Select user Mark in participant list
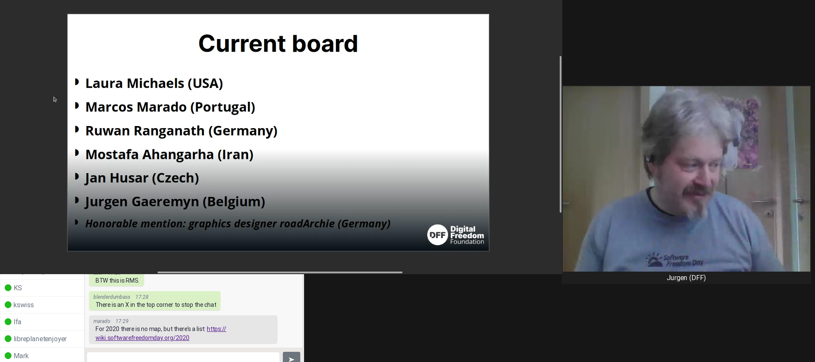This screenshot has width=815, height=362. point(42,355)
